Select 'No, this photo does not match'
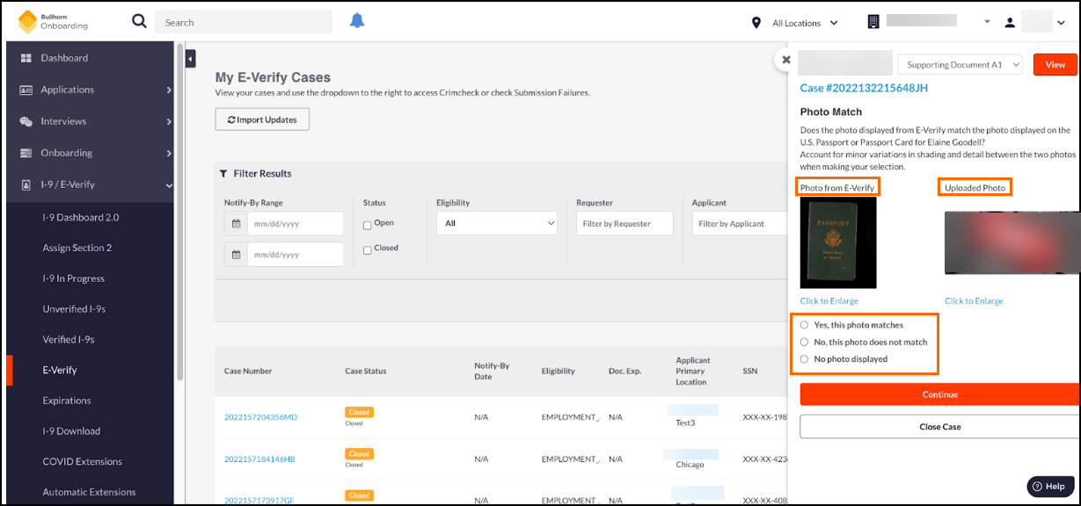Viewport: 1081px width, 506px height. coord(804,342)
